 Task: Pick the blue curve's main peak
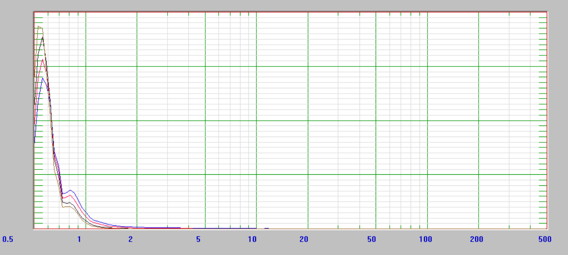coord(42,78)
